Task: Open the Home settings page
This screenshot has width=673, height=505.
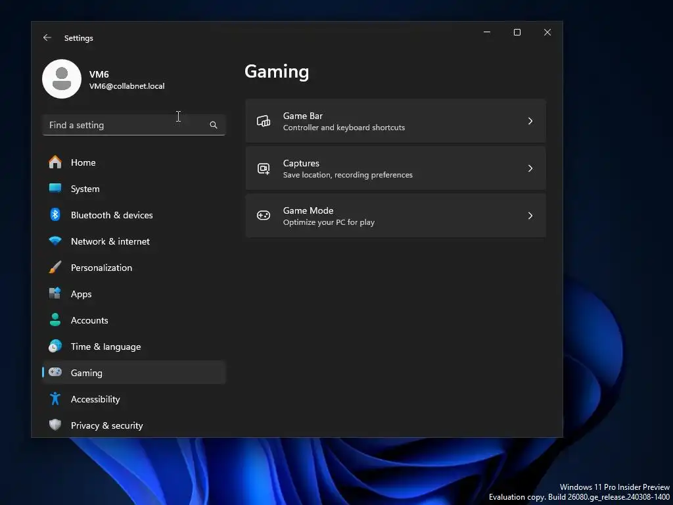Action: click(134, 162)
